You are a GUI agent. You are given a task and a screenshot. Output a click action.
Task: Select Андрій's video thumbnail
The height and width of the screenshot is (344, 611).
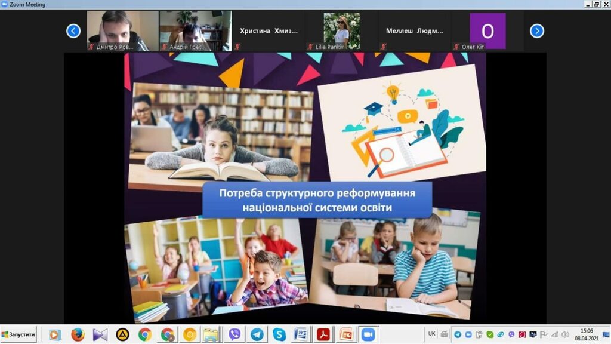point(195,30)
